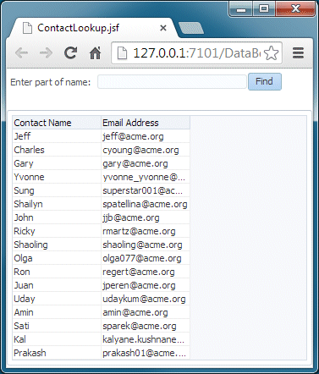Viewport: 319px width, 374px height.
Task: Focus the Enter part of name field
Action: [x=172, y=82]
